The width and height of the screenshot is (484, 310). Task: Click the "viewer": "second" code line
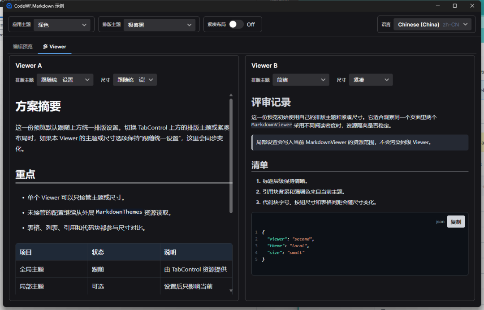(x=290, y=239)
